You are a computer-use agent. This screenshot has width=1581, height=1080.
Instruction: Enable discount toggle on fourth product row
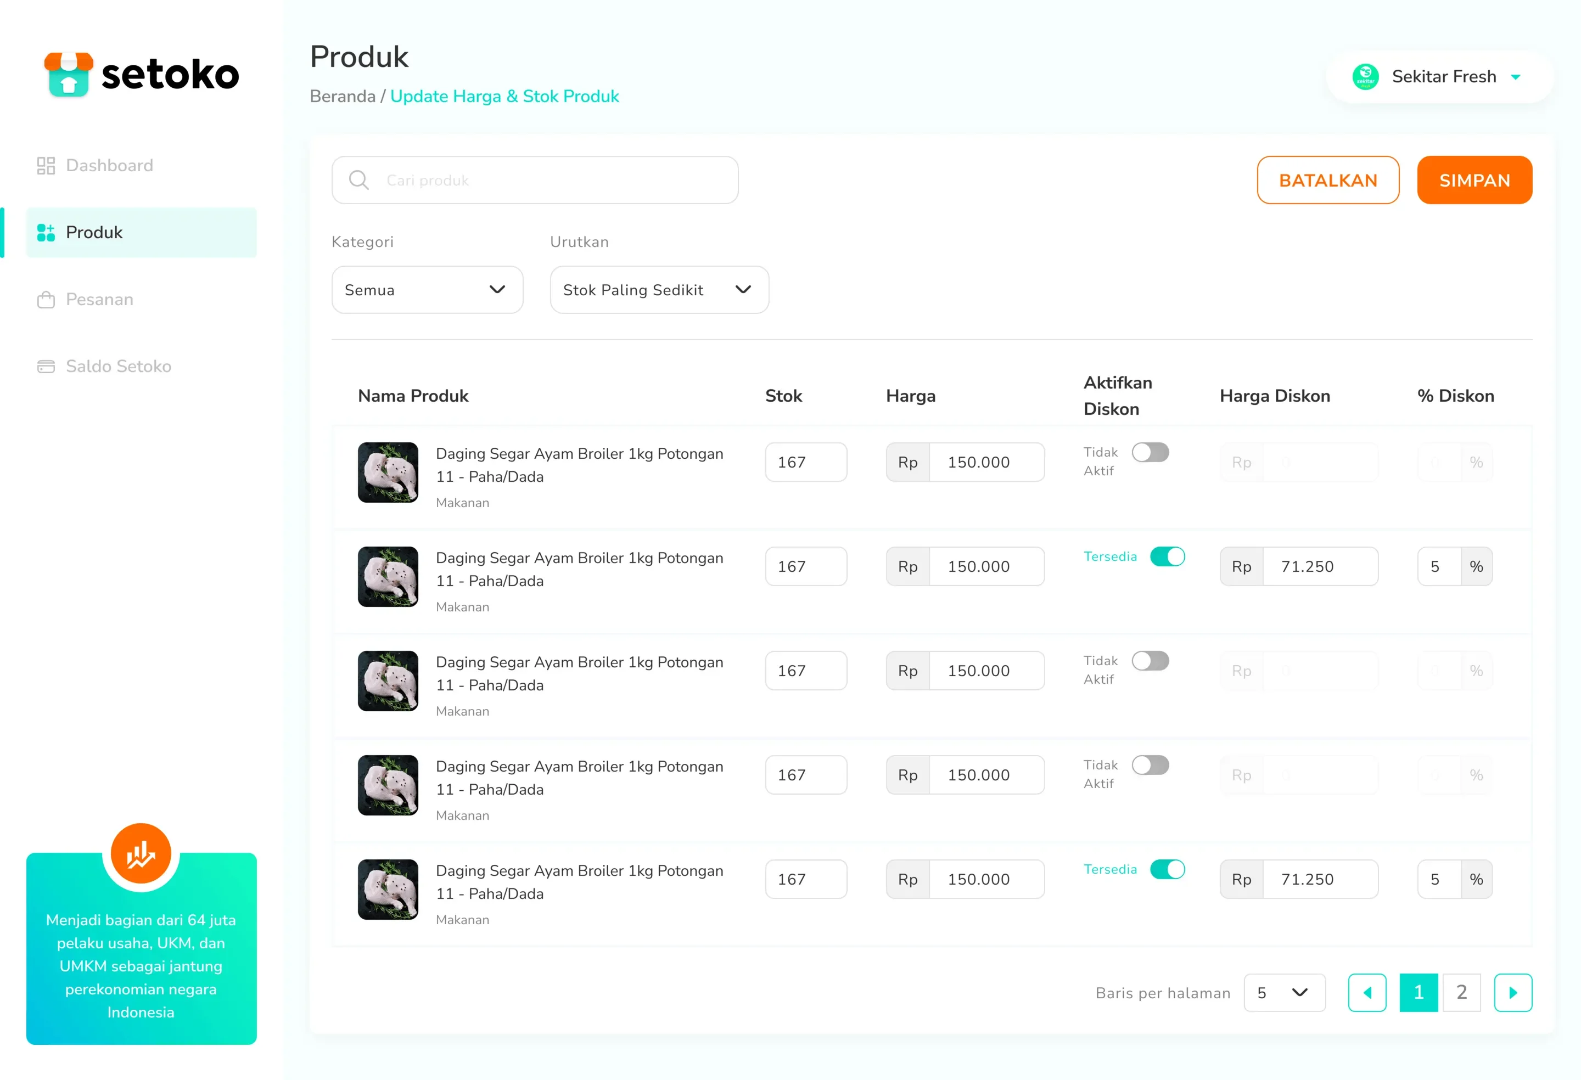[x=1150, y=764]
